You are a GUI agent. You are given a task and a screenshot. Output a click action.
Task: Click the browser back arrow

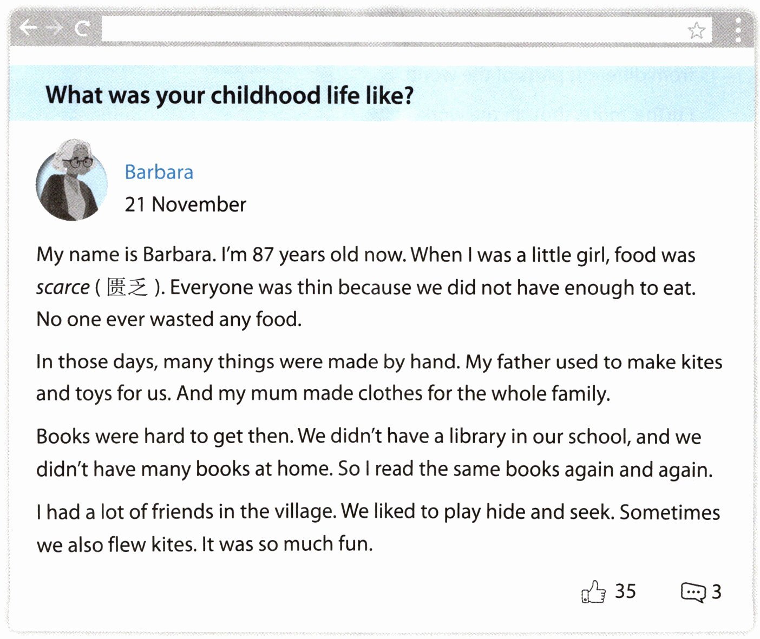click(28, 27)
